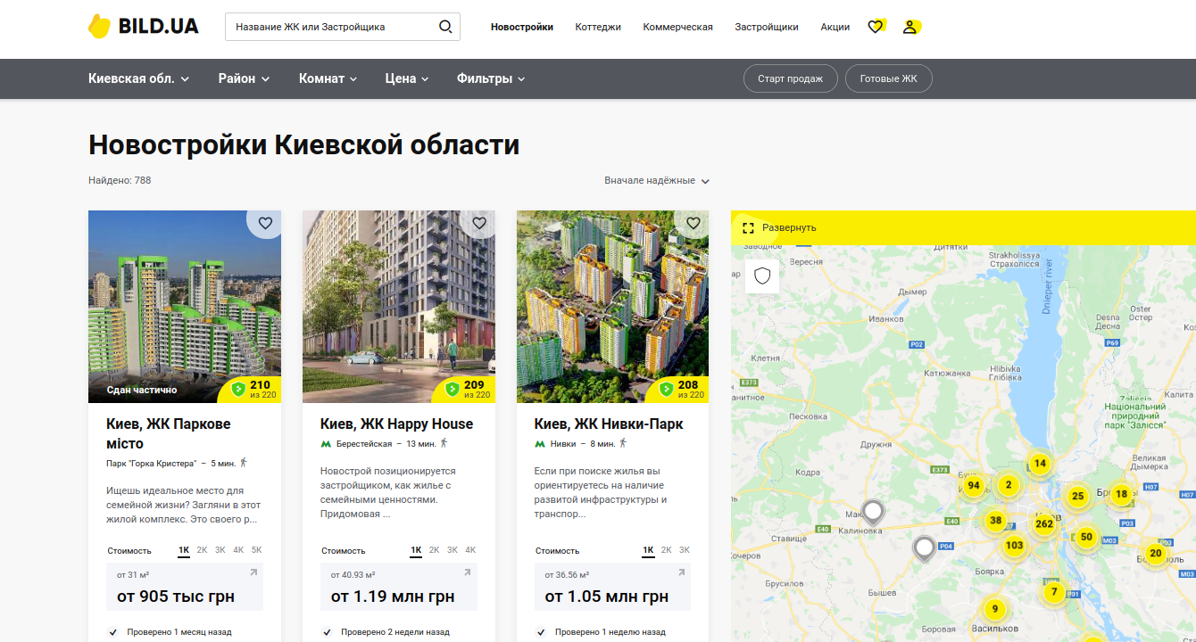Click the 262 cluster marker on map

pos(1043,523)
